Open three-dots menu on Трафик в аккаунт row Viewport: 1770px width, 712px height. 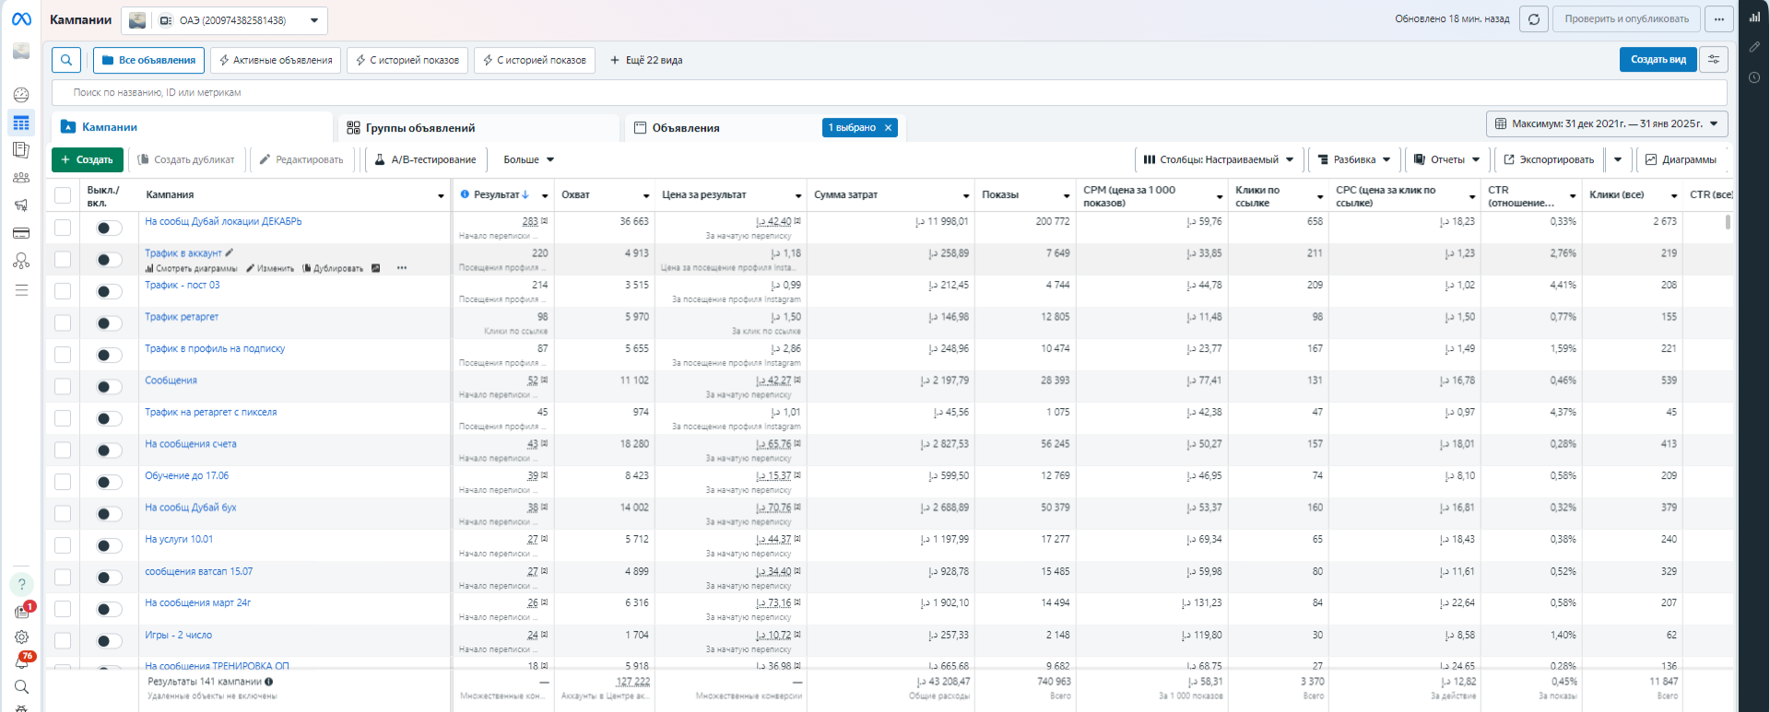(x=402, y=268)
